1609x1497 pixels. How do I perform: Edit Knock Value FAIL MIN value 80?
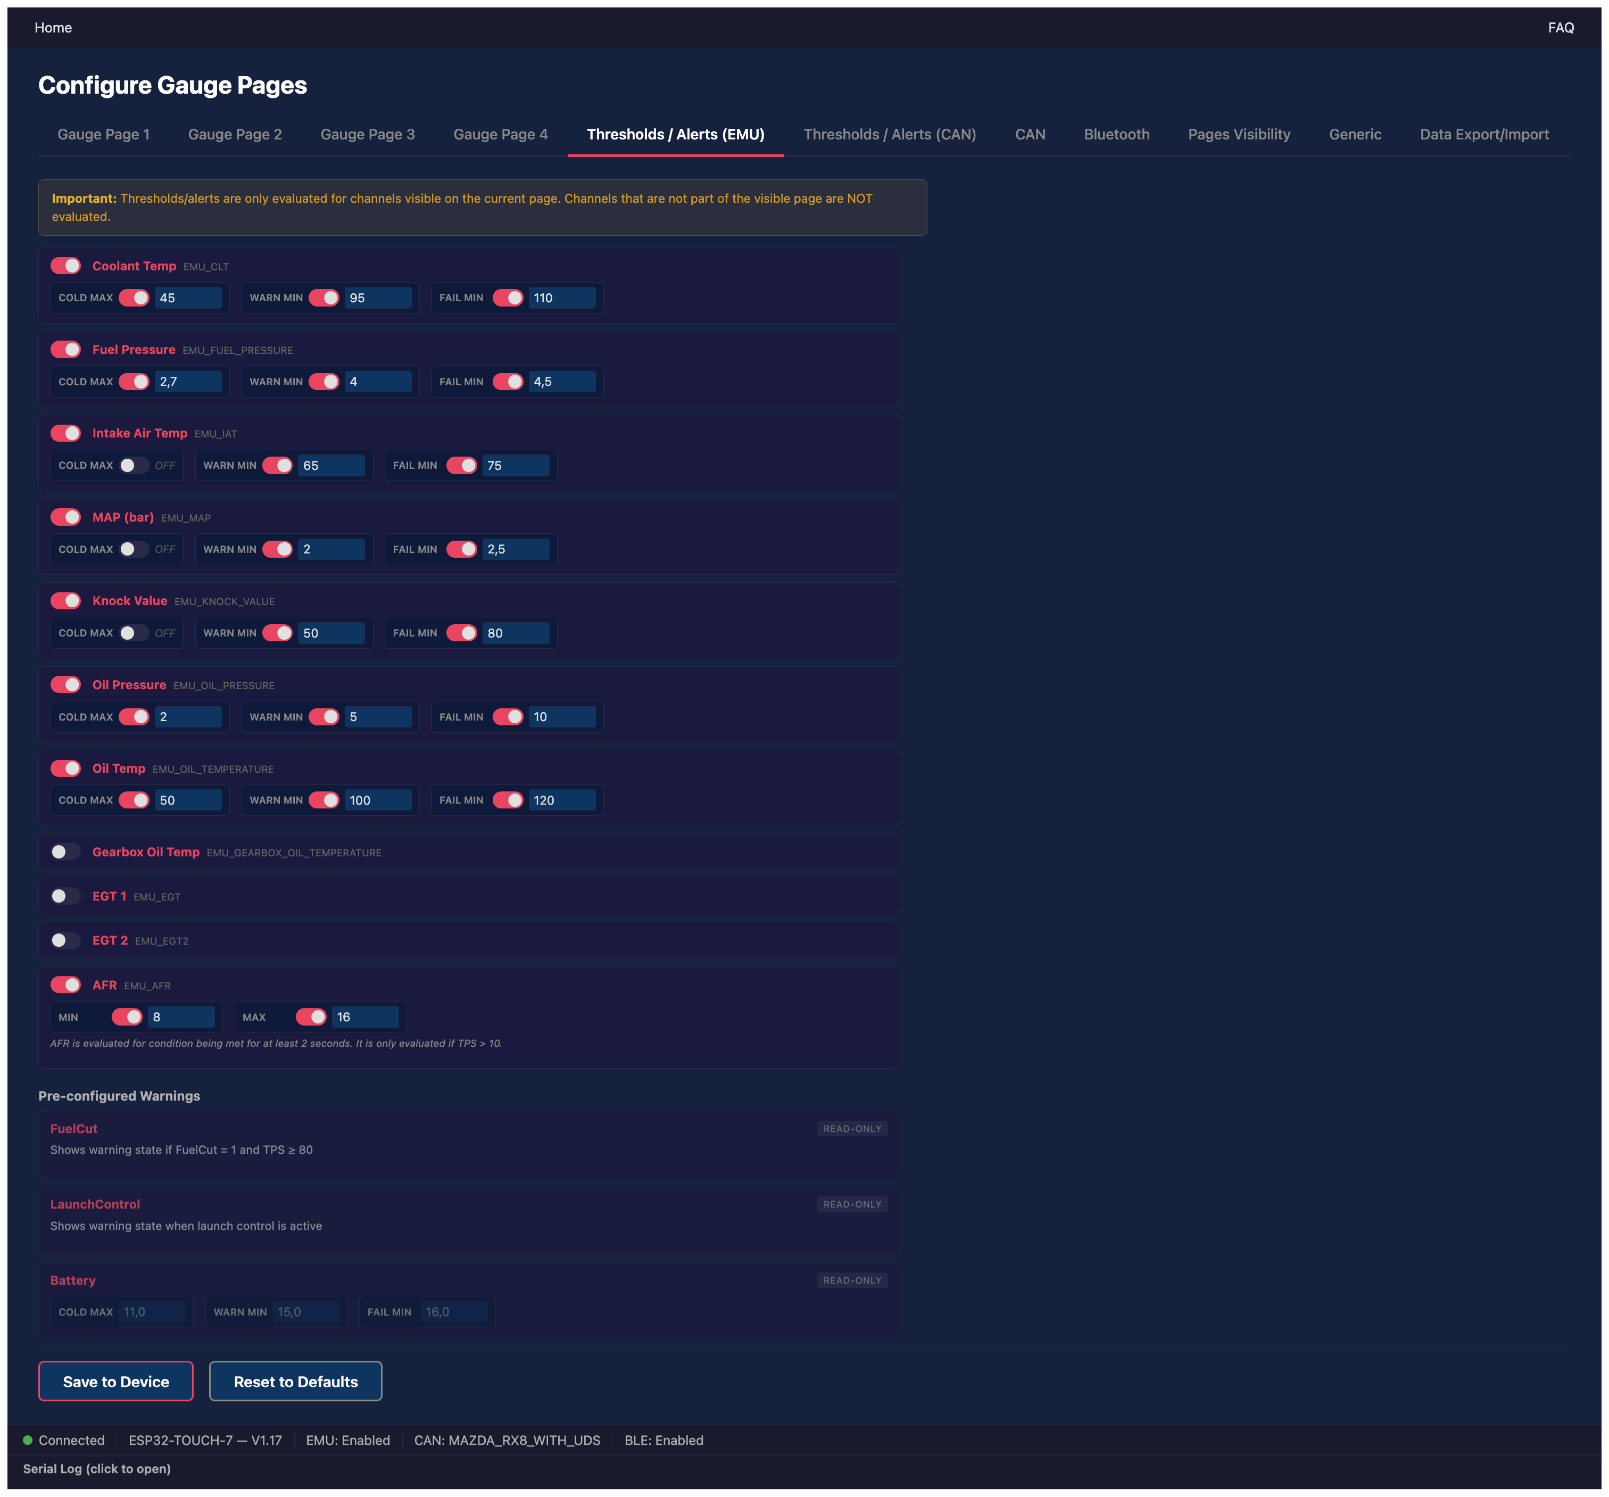point(516,633)
